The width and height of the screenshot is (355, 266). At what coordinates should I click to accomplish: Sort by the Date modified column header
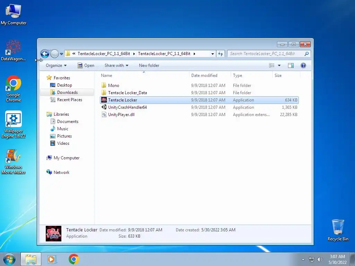tap(210, 76)
